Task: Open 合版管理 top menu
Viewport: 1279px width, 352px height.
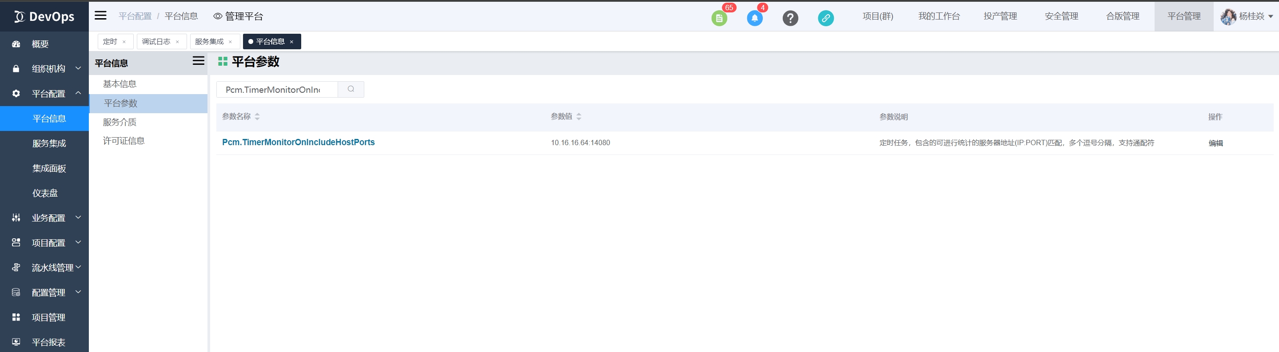Action: (x=1123, y=16)
